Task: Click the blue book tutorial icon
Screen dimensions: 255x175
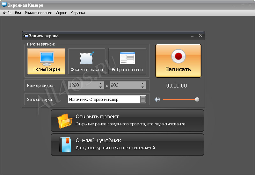Action: tap(65, 145)
